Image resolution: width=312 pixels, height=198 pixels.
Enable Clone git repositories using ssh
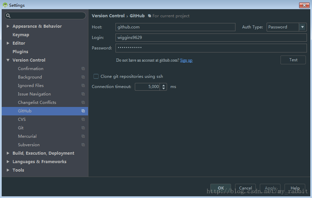pos(96,76)
